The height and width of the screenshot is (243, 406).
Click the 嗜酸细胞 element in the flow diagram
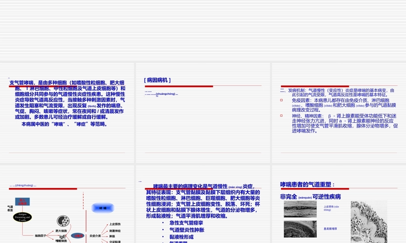61,241
